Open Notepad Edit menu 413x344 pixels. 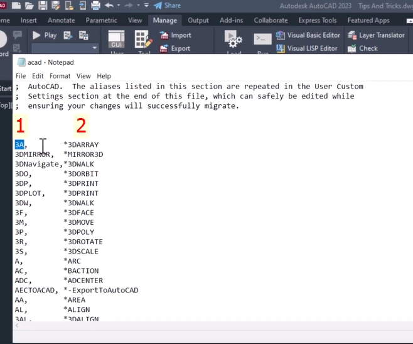(38, 76)
